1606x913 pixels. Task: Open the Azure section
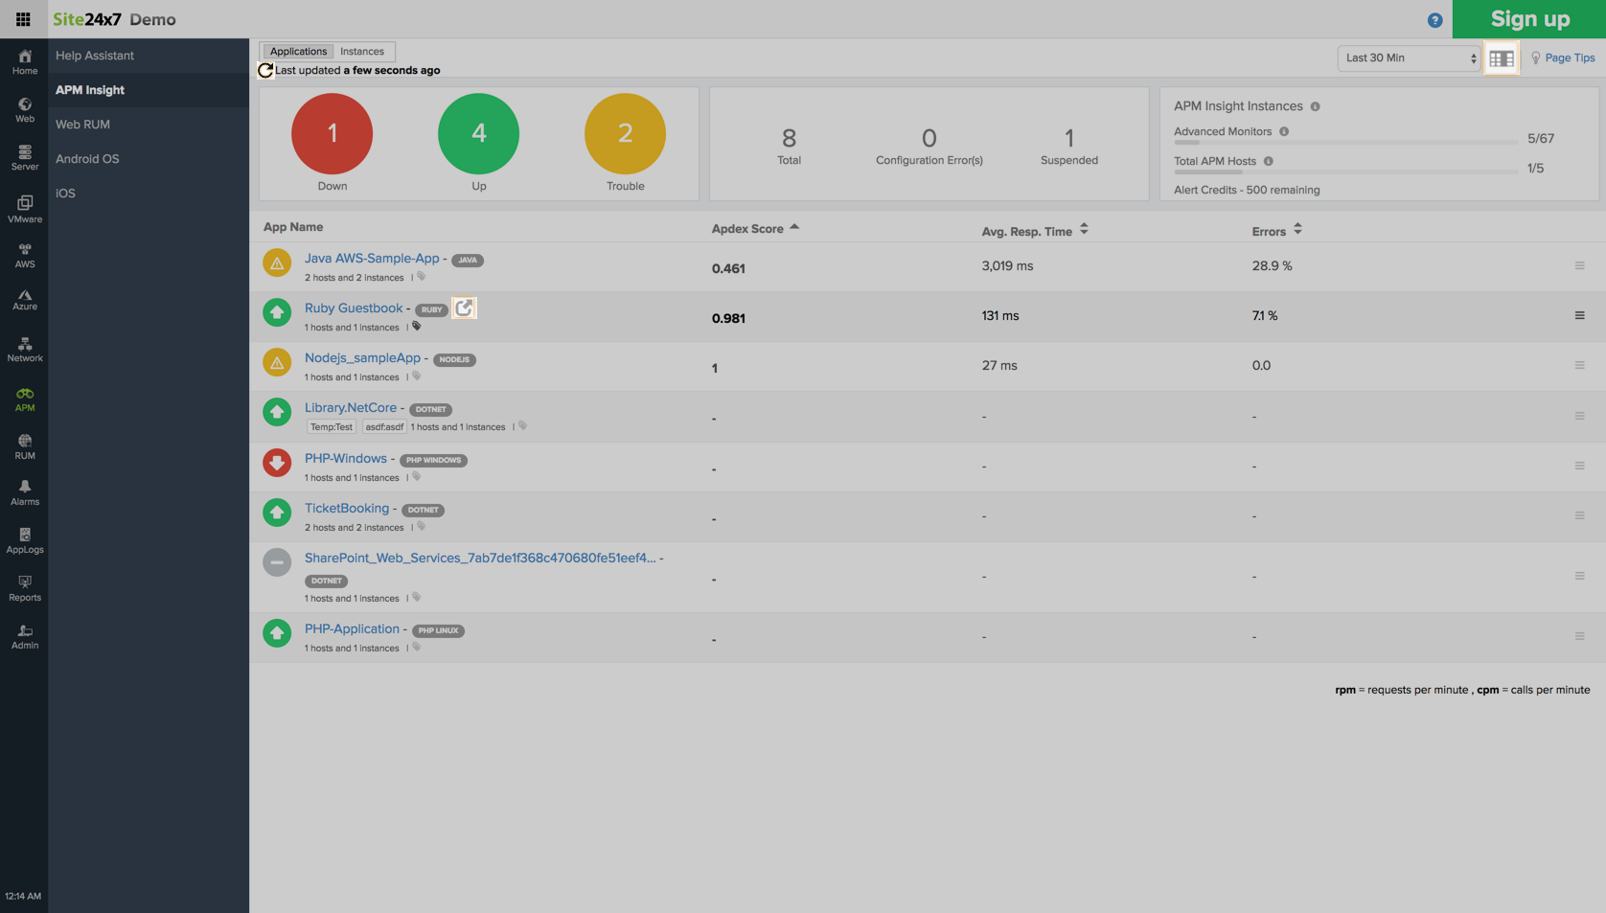tap(25, 300)
